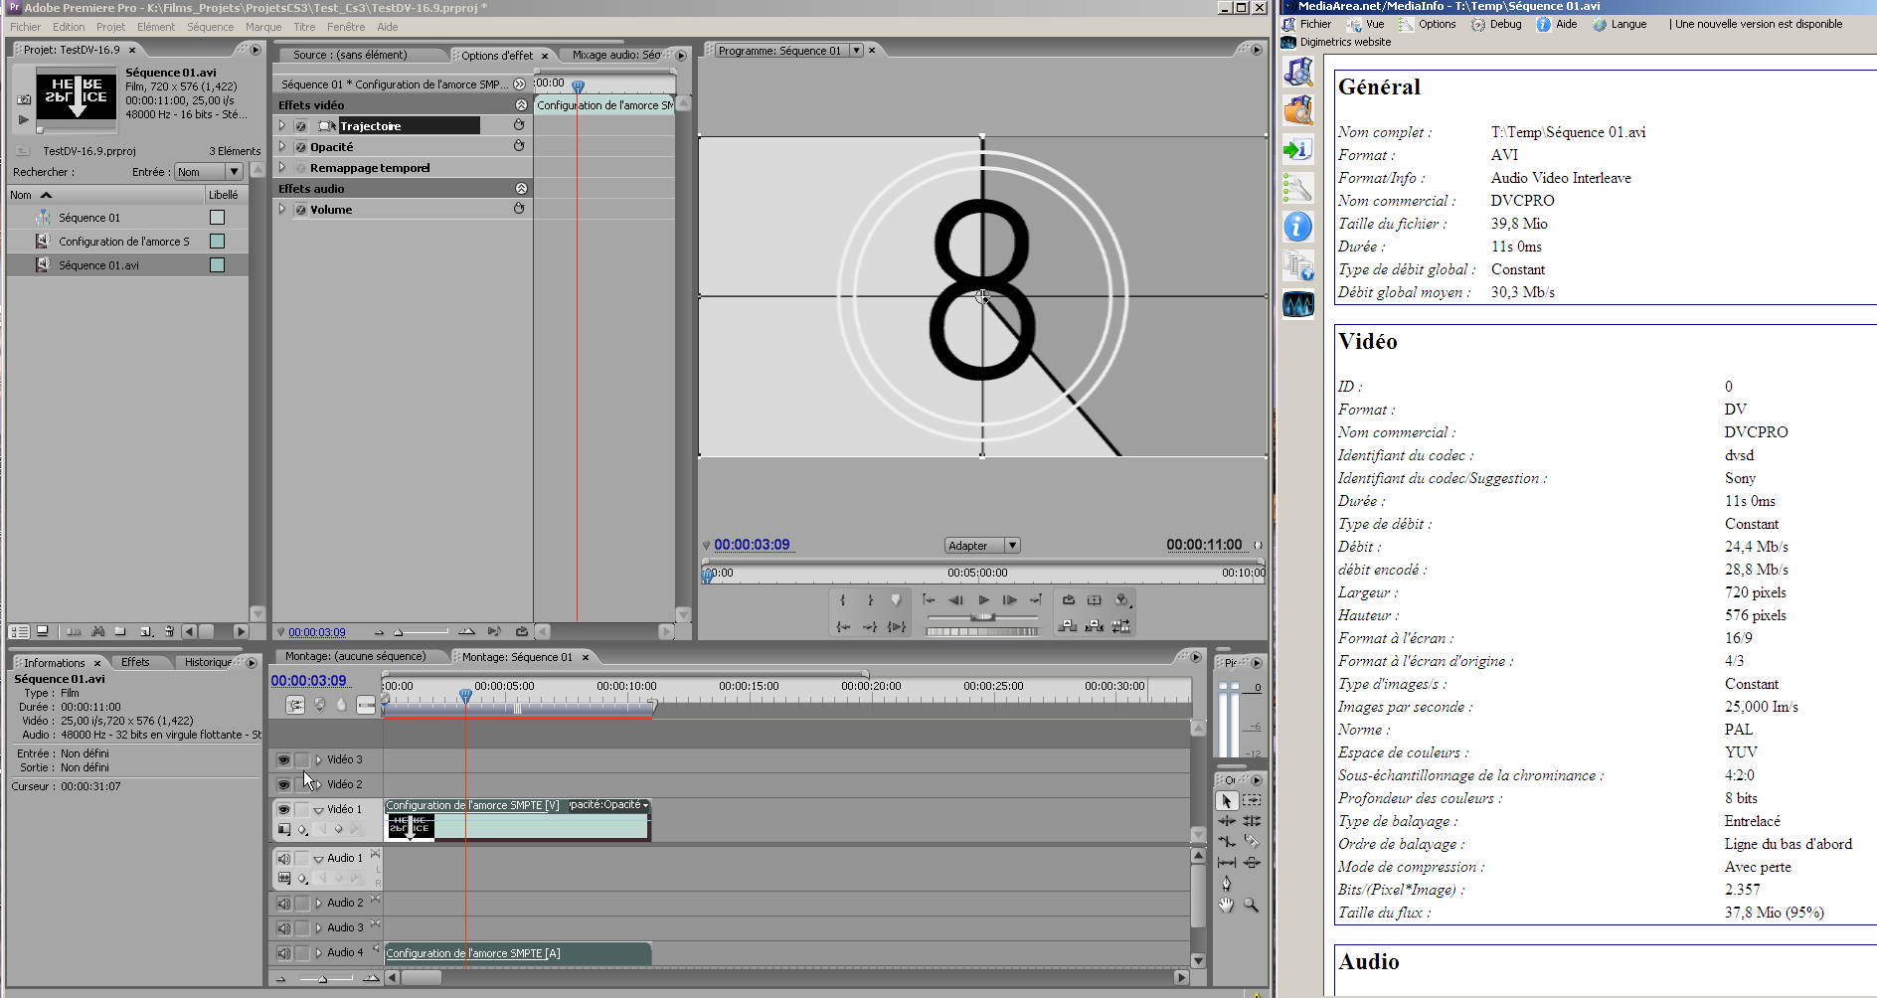
Task: Toggle the Opacité effect on/off
Action: point(300,147)
